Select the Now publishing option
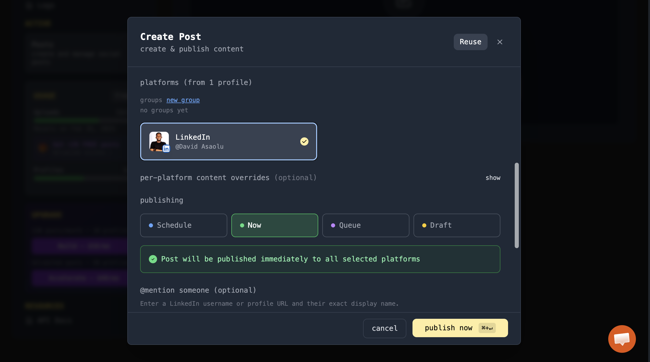The width and height of the screenshot is (650, 362). pos(274,225)
